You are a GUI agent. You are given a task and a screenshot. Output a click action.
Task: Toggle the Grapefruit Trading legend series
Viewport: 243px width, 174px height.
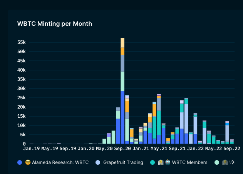pos(123,162)
